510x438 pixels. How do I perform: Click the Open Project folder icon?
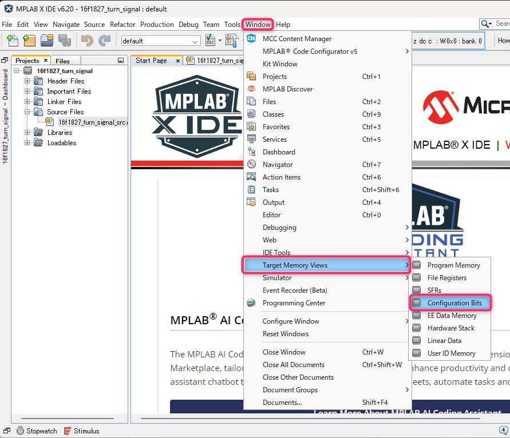point(47,41)
